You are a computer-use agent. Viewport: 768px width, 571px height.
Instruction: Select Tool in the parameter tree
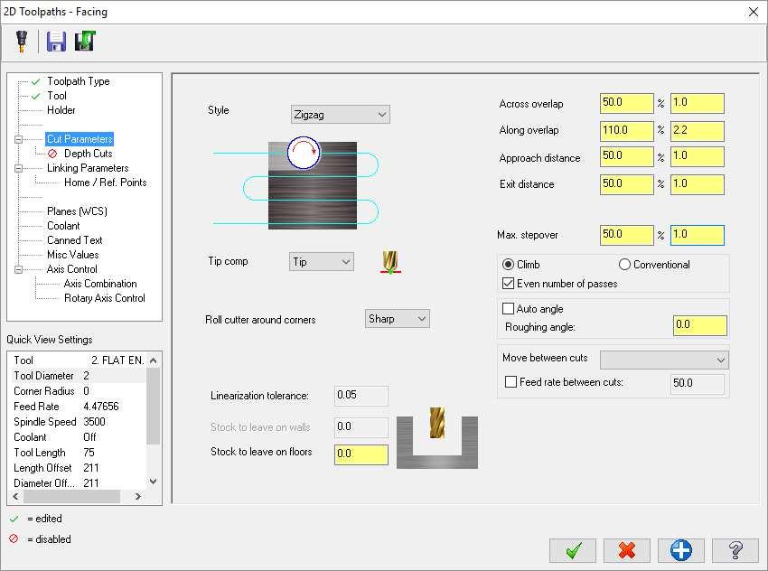point(57,96)
